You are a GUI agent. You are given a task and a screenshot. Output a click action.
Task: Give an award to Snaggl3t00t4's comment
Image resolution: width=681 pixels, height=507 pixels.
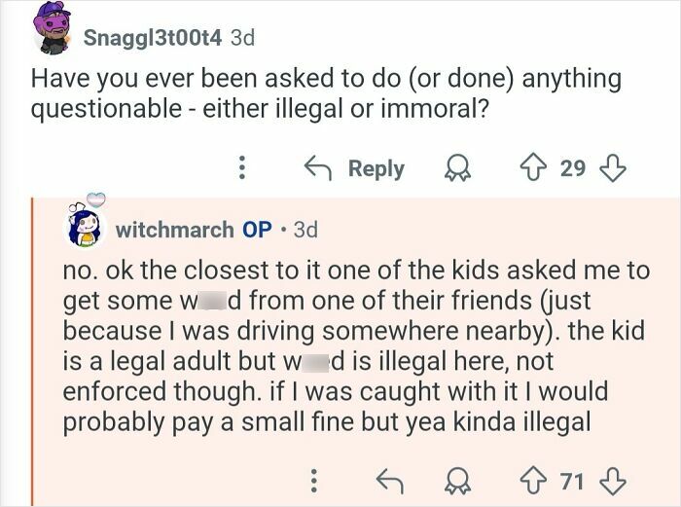pyautogui.click(x=453, y=168)
